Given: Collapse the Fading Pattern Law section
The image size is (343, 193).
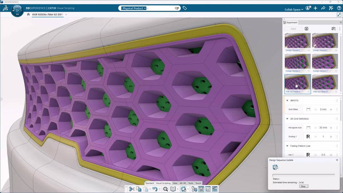Looking at the screenshot, I should (287, 146).
